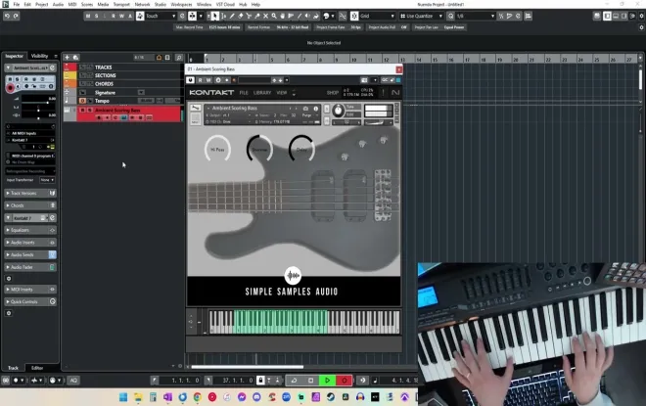Open the File menu
Screen dimensions: 646x406
tap(17, 5)
